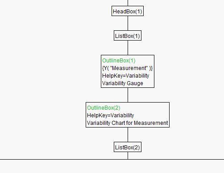Select the ListBox(2) node
224x173 pixels.
(x=128, y=147)
